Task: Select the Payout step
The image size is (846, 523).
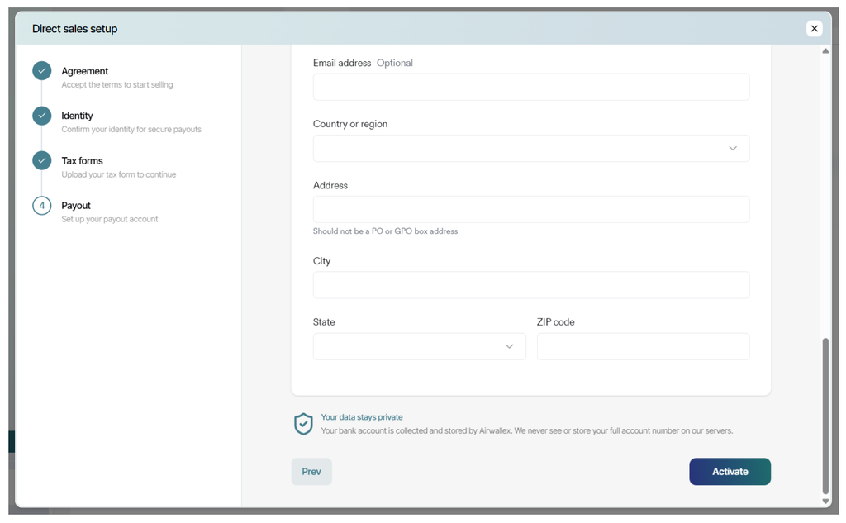Action: pyautogui.click(x=76, y=206)
